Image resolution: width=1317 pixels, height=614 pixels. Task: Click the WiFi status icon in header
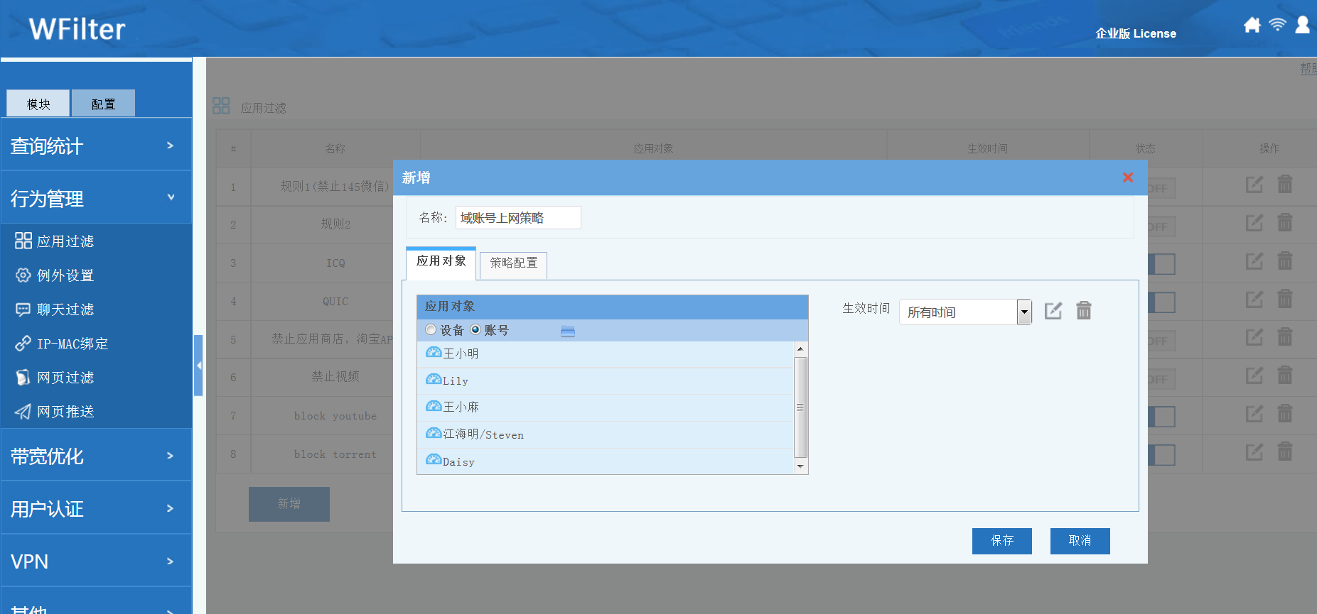1277,25
